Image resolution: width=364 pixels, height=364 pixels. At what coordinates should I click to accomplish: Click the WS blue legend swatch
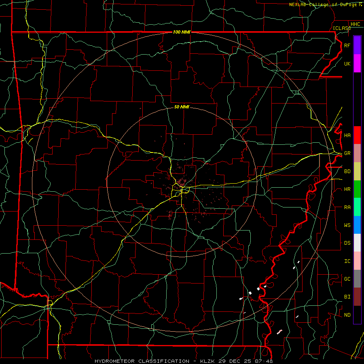click(x=357, y=225)
